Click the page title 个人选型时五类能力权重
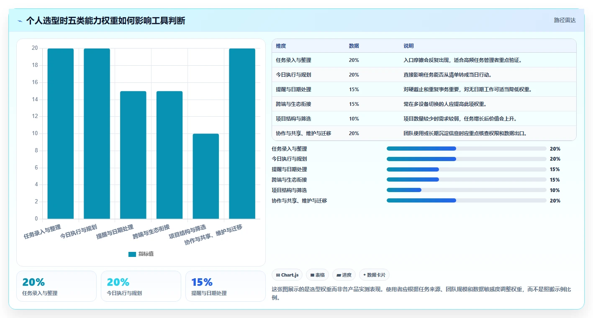The width and height of the screenshot is (593, 318). click(x=105, y=21)
